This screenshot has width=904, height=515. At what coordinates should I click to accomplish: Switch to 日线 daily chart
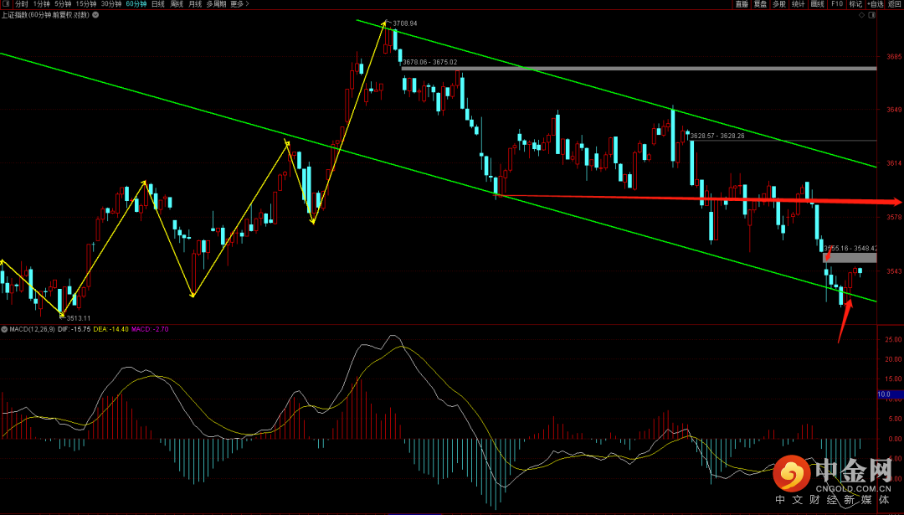coord(158,4)
